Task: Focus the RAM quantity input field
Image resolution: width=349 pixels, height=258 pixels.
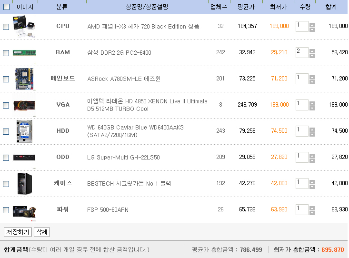Action: (302, 52)
